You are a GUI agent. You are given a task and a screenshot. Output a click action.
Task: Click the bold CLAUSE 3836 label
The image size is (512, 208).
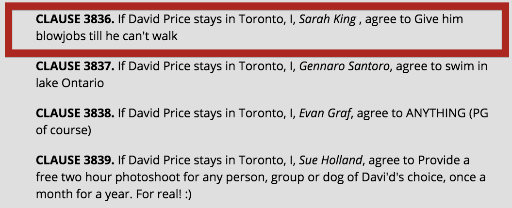[75, 20]
